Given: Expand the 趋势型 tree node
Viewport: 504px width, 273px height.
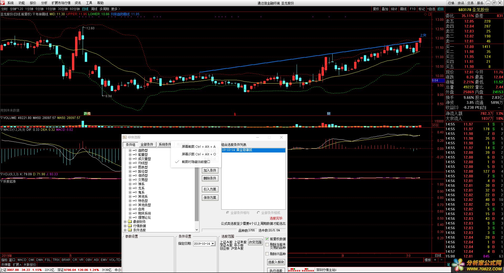Looking at the screenshot, I should [x=130, y=150].
